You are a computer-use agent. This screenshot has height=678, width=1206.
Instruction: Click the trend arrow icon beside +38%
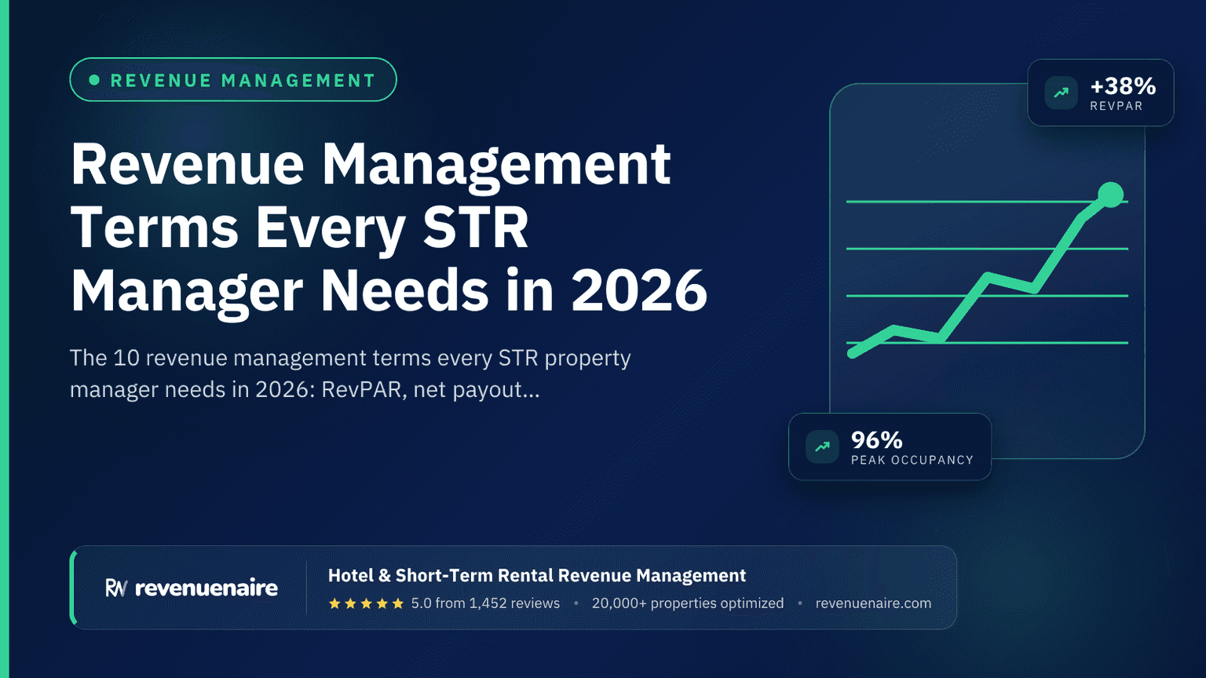(1061, 93)
